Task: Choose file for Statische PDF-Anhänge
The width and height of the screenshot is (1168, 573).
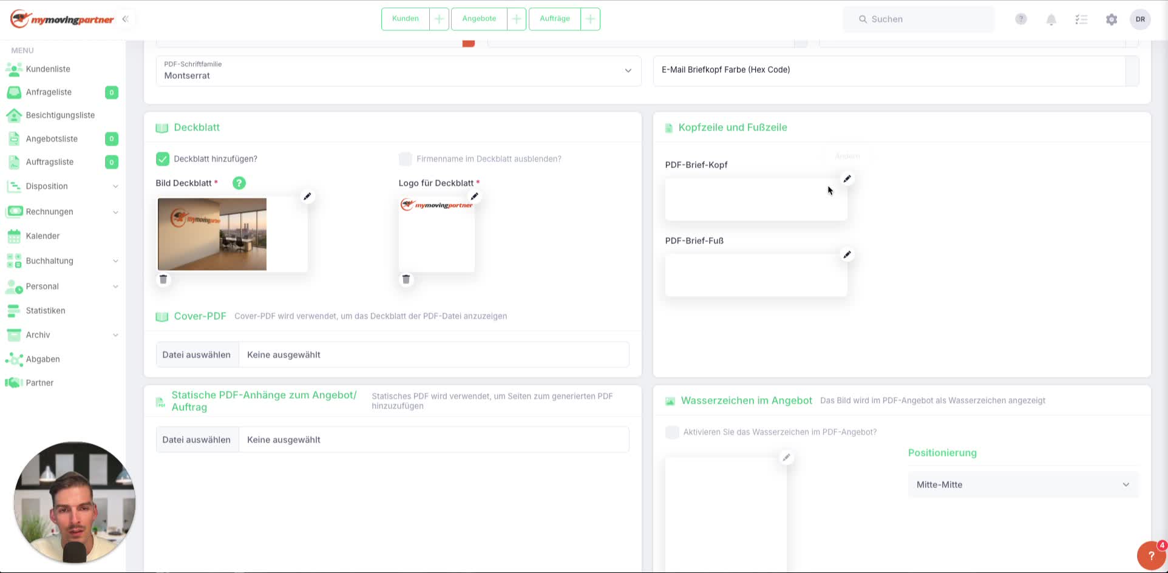Action: [197, 439]
